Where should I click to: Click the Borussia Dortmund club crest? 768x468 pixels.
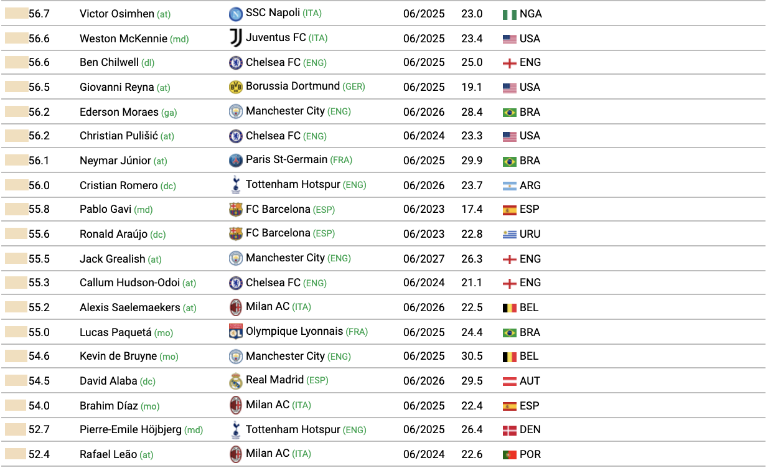point(235,87)
